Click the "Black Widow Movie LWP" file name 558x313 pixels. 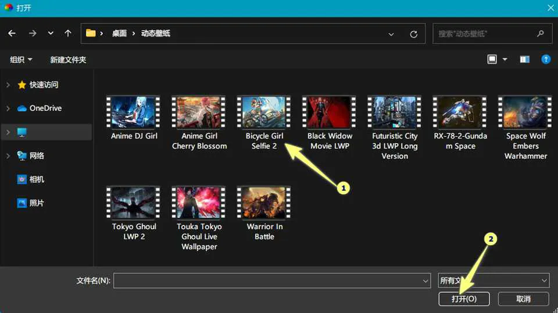[330, 141]
